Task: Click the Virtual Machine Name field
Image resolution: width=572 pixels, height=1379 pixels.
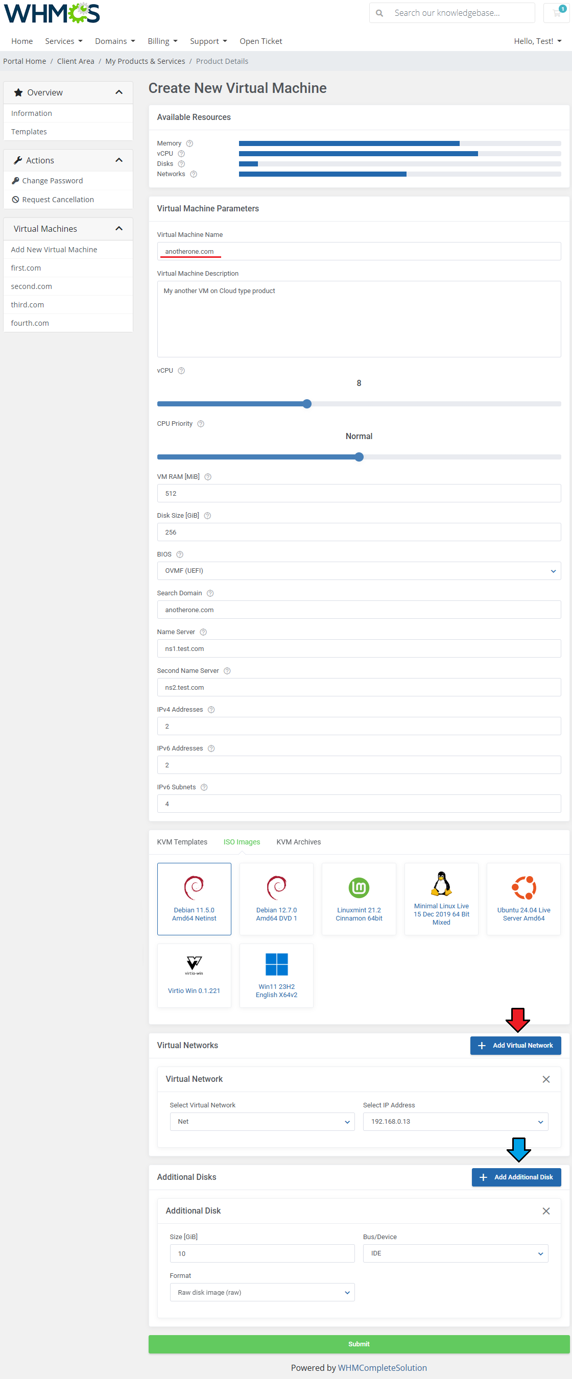Action: point(359,251)
